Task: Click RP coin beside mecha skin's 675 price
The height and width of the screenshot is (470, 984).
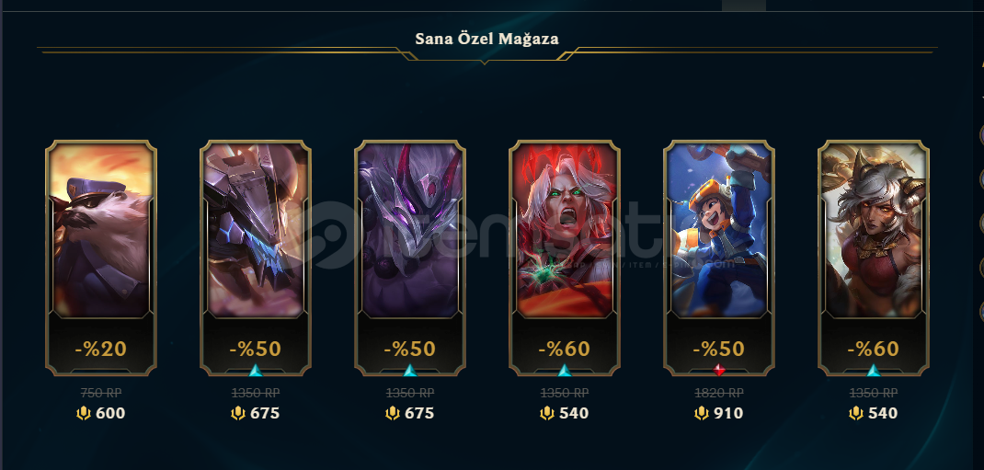Action: [238, 414]
